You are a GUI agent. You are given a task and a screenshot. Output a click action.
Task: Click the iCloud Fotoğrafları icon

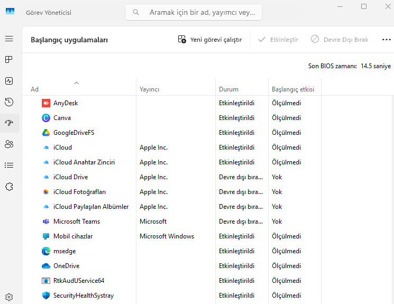tap(46, 192)
